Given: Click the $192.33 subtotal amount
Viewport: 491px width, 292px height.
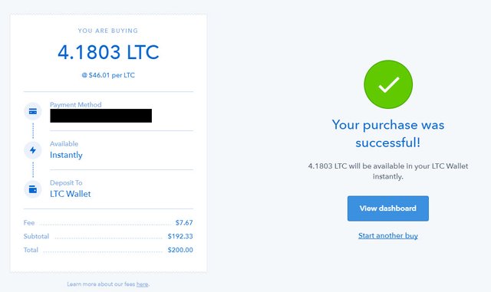Looking at the screenshot, I should (180, 236).
